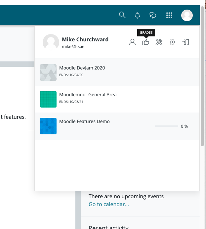Click Mike Churchward's profile picture in panel

51,42
